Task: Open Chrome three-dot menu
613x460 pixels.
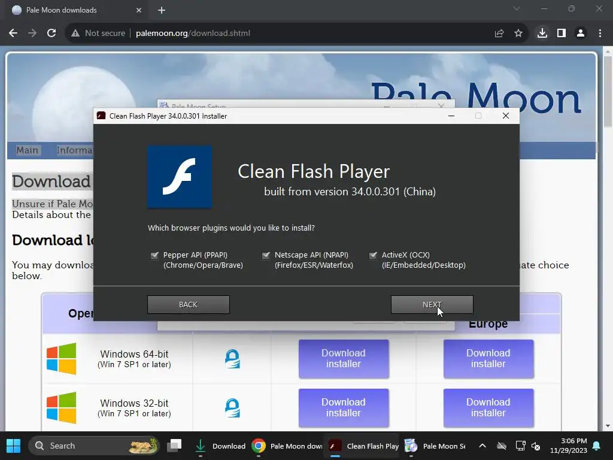Action: [600, 34]
